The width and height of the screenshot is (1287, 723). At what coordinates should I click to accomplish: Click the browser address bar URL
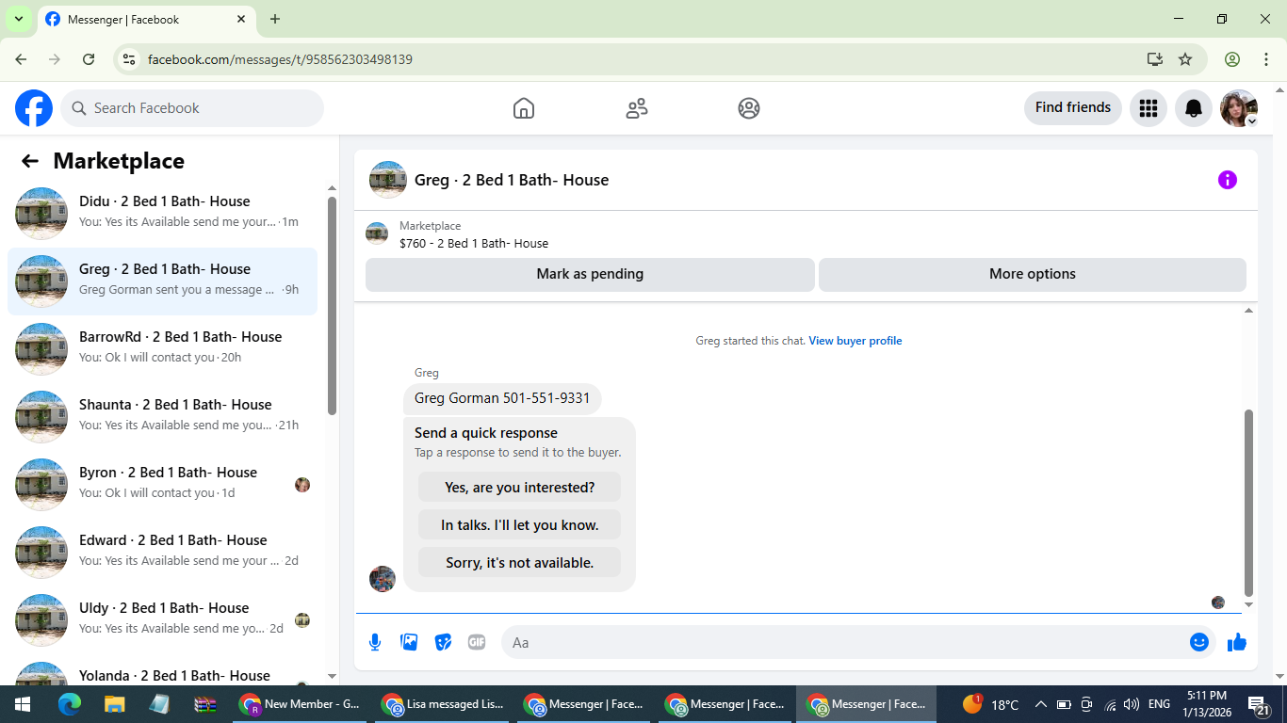point(280,59)
